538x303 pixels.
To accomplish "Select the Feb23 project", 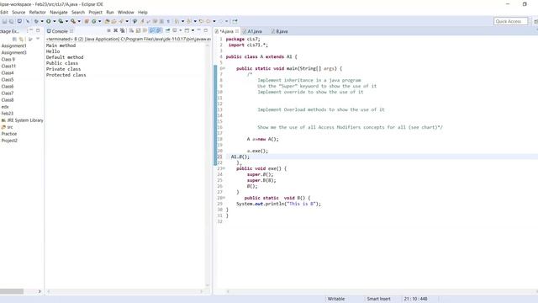I will [x=8, y=114].
